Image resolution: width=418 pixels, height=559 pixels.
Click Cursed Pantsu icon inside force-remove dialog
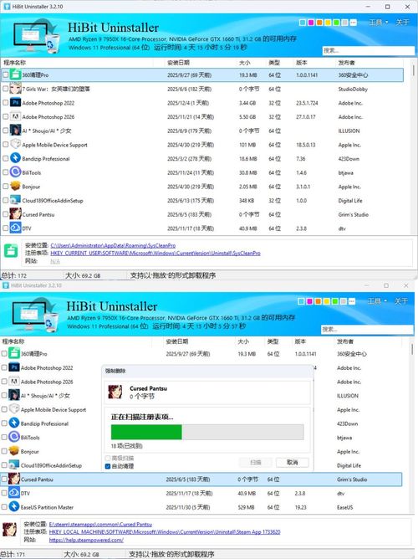115,392
